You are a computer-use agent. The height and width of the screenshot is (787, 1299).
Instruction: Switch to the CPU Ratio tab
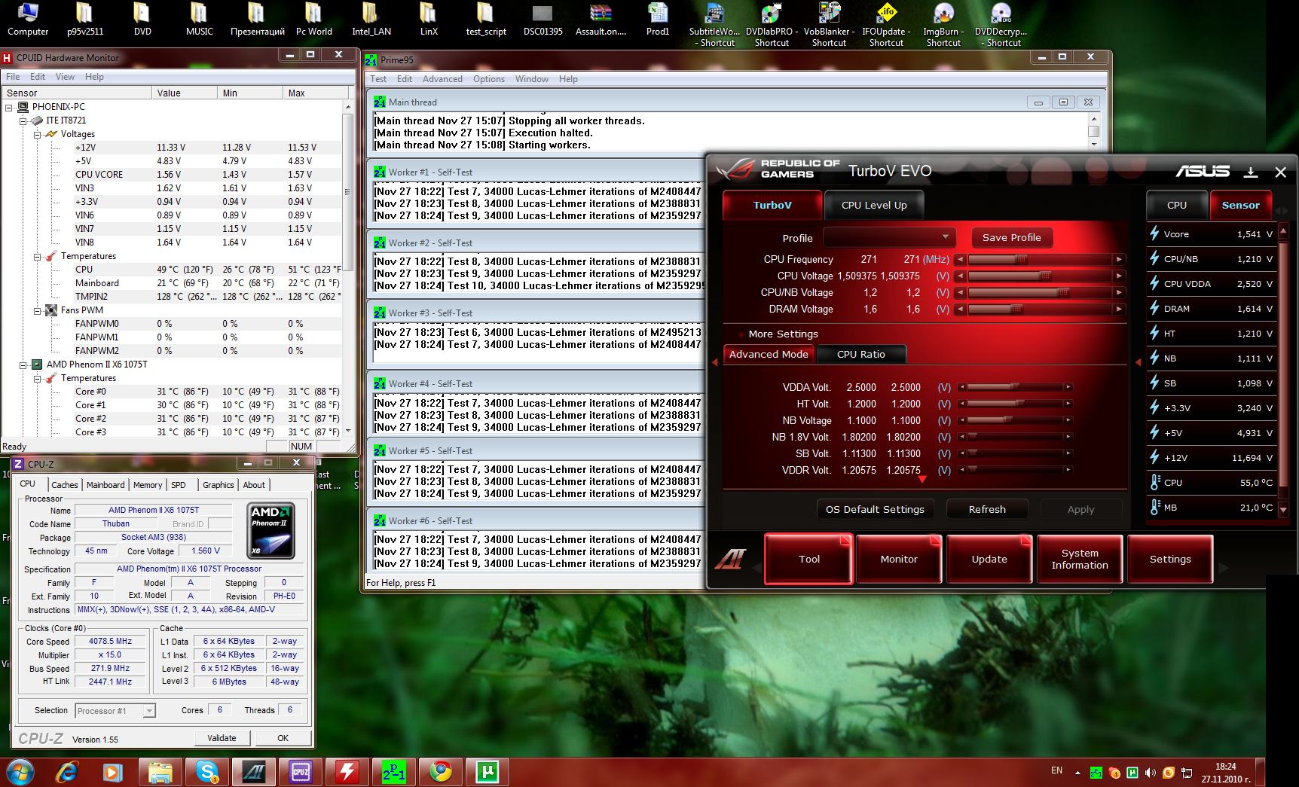click(860, 354)
